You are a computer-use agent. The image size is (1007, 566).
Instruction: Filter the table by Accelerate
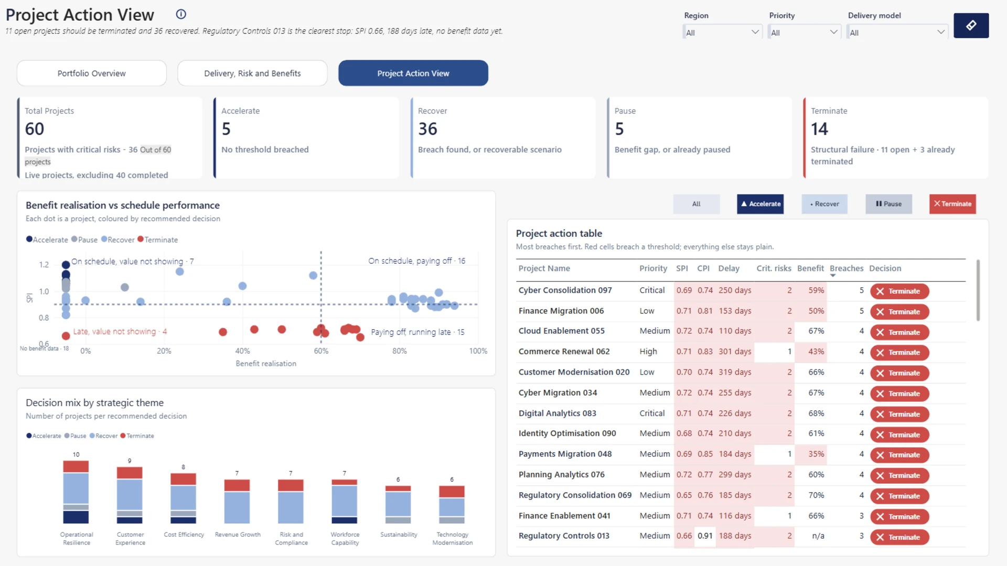pyautogui.click(x=760, y=204)
